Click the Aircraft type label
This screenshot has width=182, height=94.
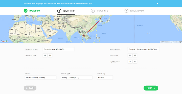(x=65, y=74)
